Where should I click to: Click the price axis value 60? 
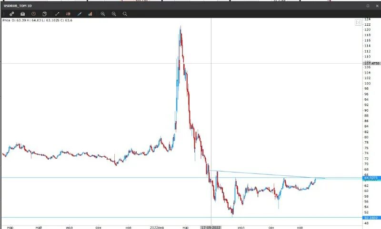[366, 191]
